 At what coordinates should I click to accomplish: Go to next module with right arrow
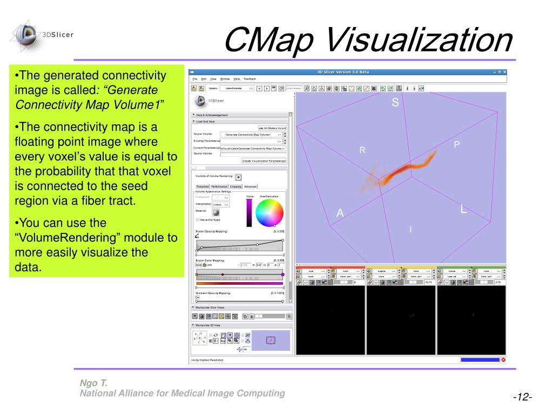pos(267,89)
